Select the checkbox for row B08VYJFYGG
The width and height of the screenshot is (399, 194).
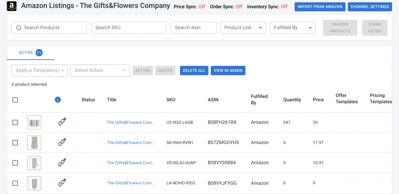[15, 183]
